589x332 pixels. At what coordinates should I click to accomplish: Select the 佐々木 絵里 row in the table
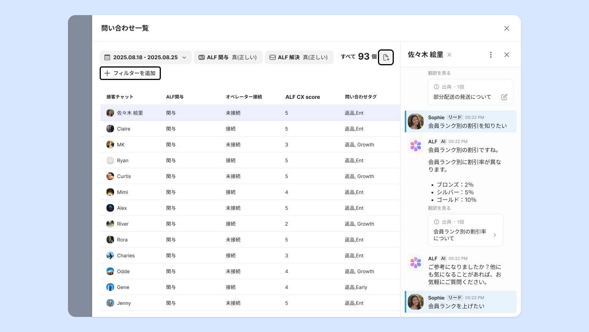[x=250, y=113]
